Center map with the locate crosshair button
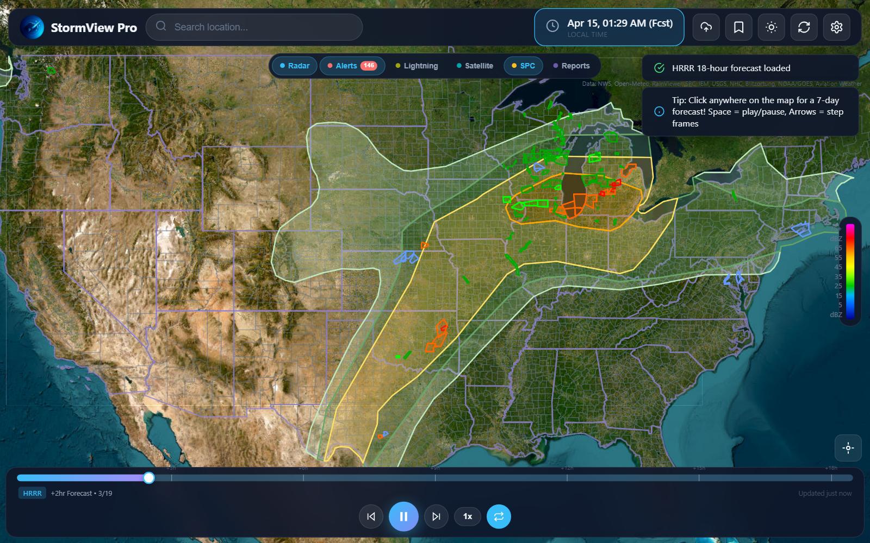The width and height of the screenshot is (870, 543). (x=848, y=448)
